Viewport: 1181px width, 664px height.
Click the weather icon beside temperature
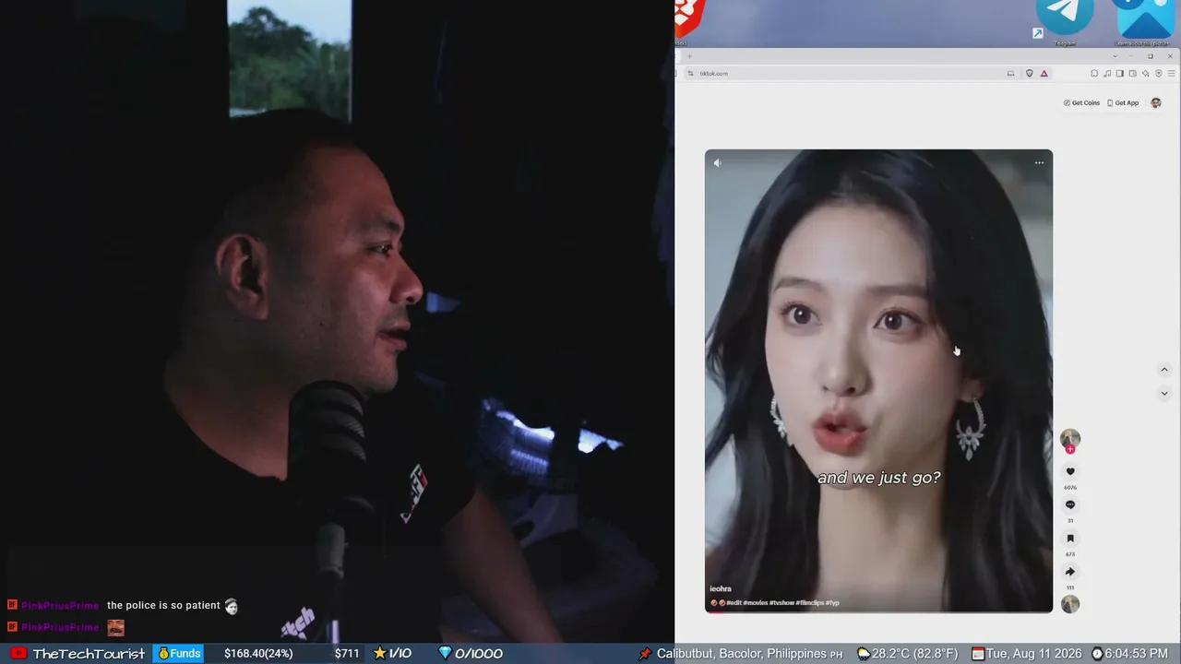coord(864,653)
